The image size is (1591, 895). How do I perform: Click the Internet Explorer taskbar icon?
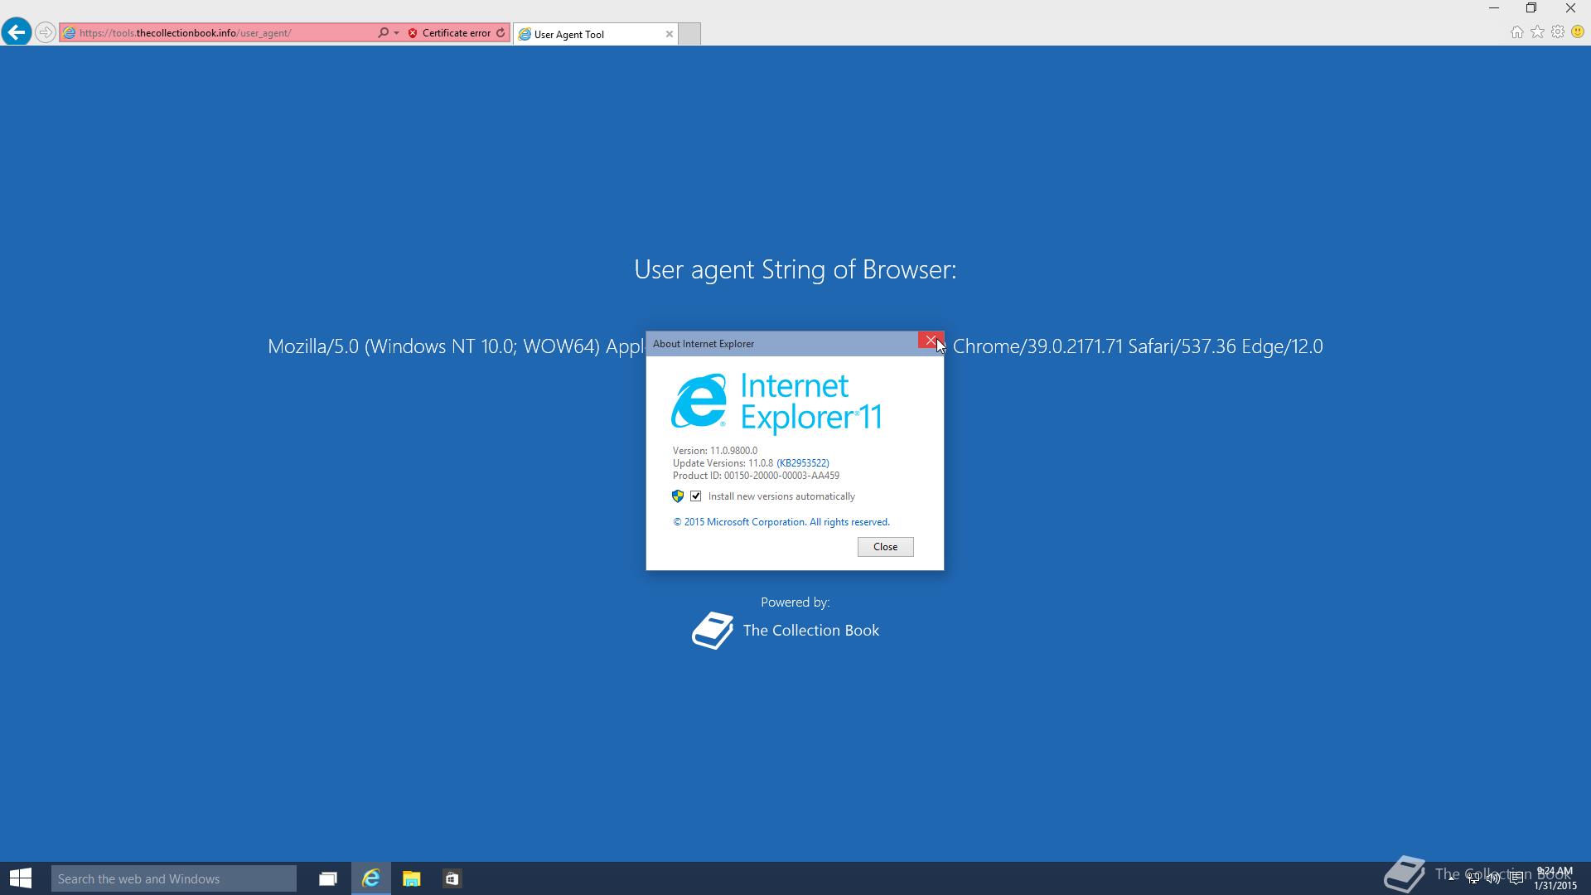370,878
